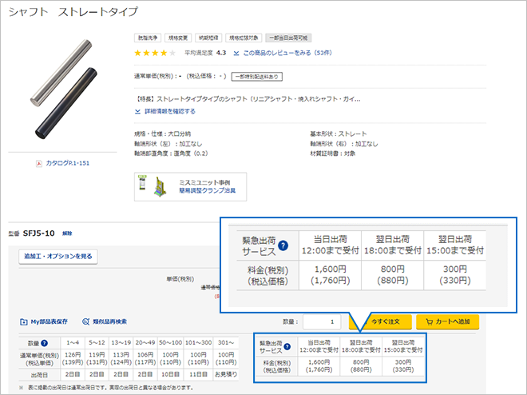
Task: Click the 解除 link next to SFJ5-10
Action: [67, 233]
